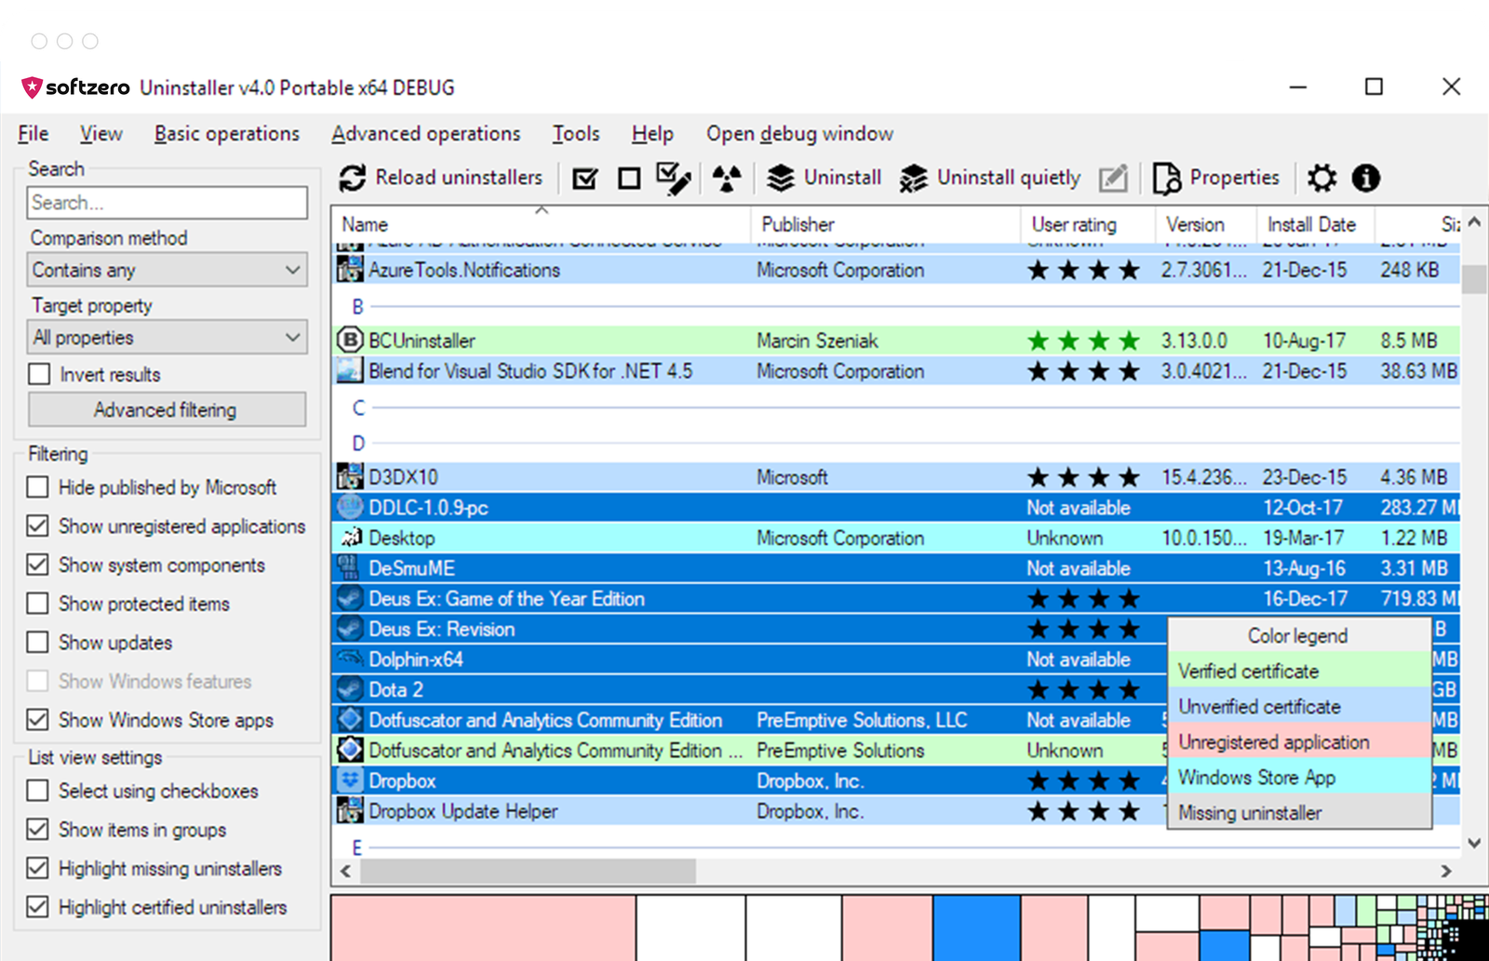Click the Windows Store App legend color
1489x961 pixels.
pyautogui.click(x=1298, y=778)
